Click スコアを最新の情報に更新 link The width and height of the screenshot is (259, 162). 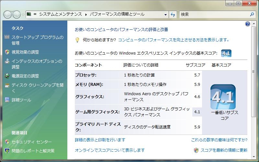tap(224, 150)
